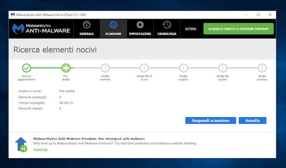This screenshot has height=168, width=286.
Task: Click the blue upgrade arrow +1 icon
Action: coord(21,145)
